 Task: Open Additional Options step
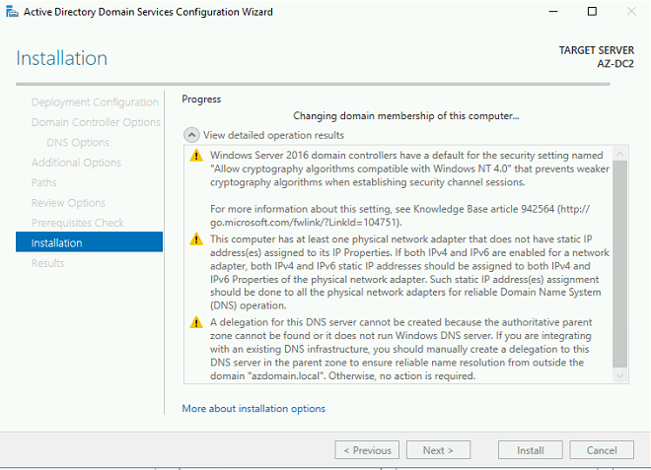[x=76, y=163]
